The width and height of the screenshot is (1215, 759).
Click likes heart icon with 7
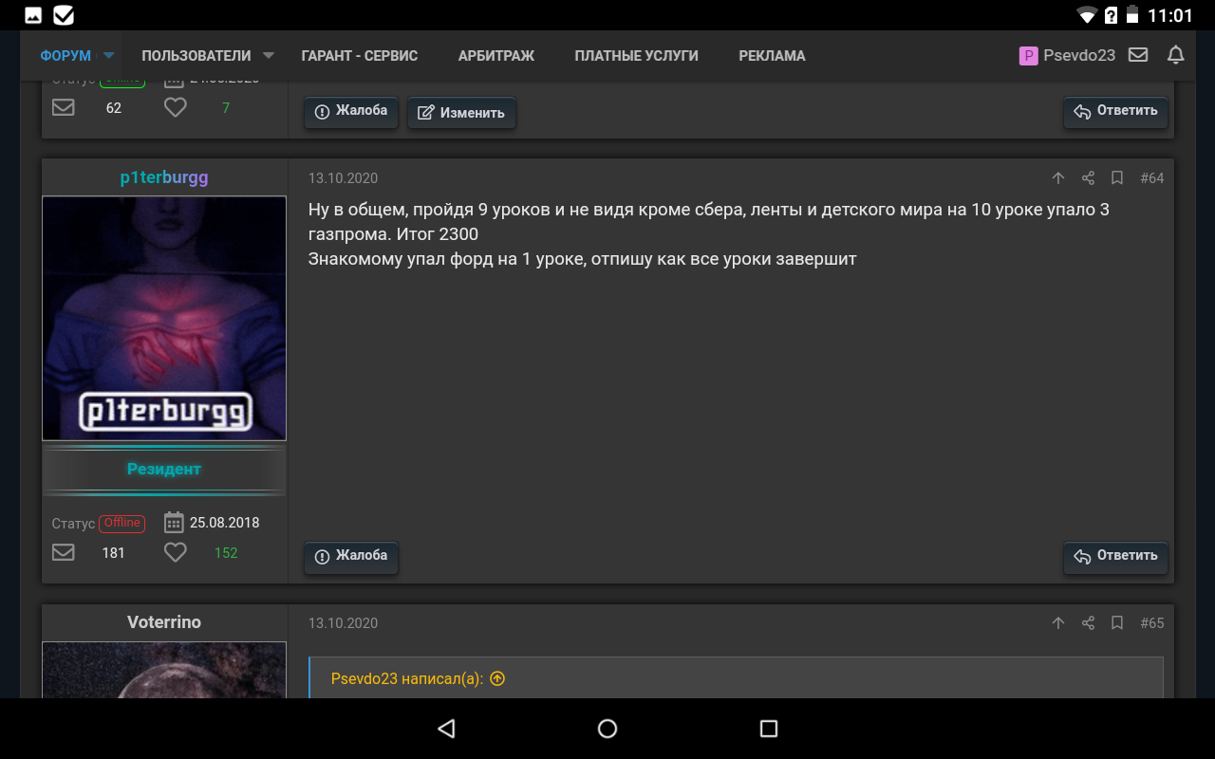click(176, 107)
